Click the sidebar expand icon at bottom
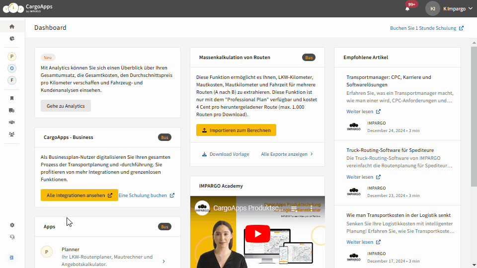Screen dimensions: 477x268 (11, 258)
